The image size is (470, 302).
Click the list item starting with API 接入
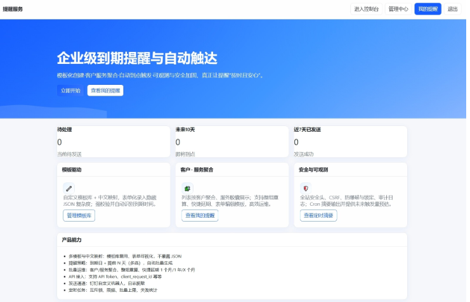115,277
